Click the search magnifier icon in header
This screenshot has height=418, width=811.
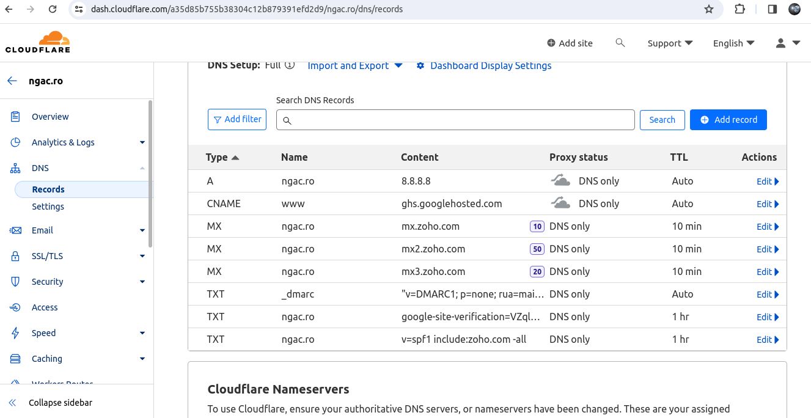(x=620, y=43)
